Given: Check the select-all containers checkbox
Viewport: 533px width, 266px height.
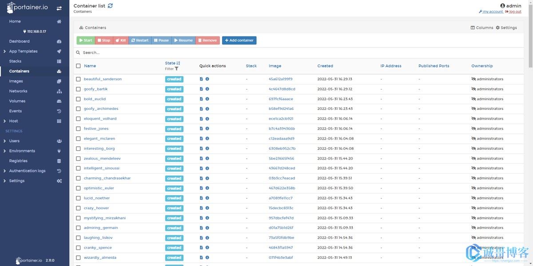Looking at the screenshot, I should coord(78,66).
